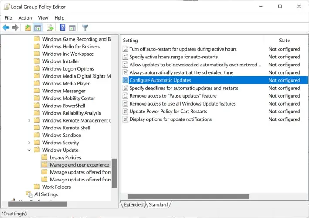This screenshot has height=218, width=309.
Task: Click policy icon beside Remove access to Pause updates
Action: tap(125, 96)
